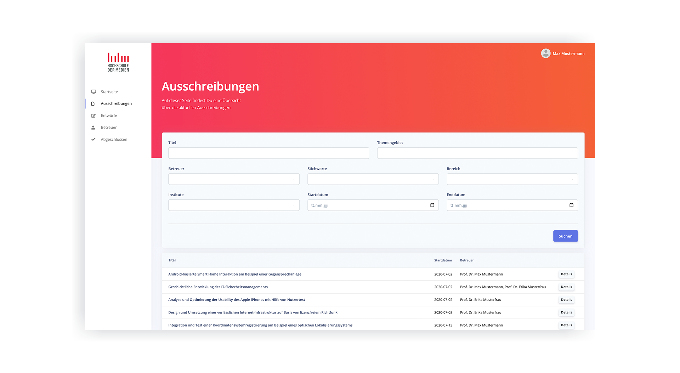Click the Ausschreibungen document icon
The width and height of the screenshot is (680, 373).
point(93,104)
